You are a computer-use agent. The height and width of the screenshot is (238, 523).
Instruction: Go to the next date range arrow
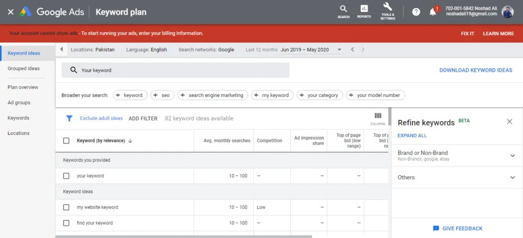363,50
